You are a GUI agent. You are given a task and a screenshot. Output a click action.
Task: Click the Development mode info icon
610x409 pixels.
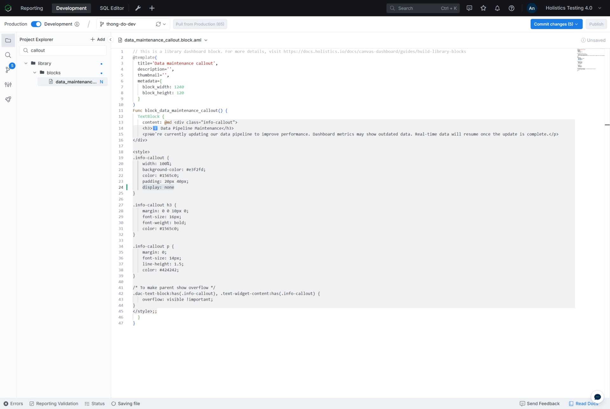point(77,24)
